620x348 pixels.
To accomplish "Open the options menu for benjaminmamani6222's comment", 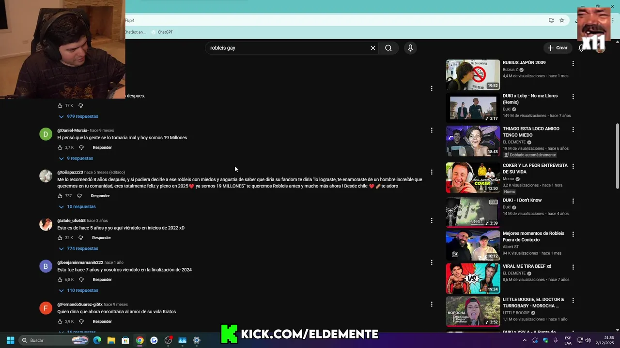I will click(x=432, y=262).
